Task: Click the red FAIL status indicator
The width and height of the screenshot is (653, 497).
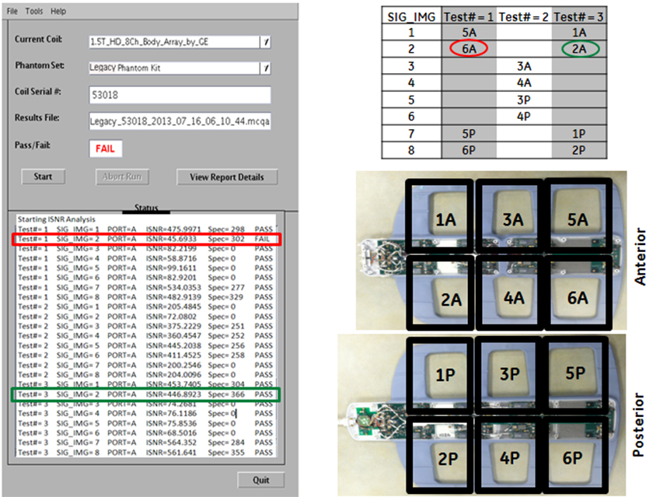Action: click(x=107, y=148)
